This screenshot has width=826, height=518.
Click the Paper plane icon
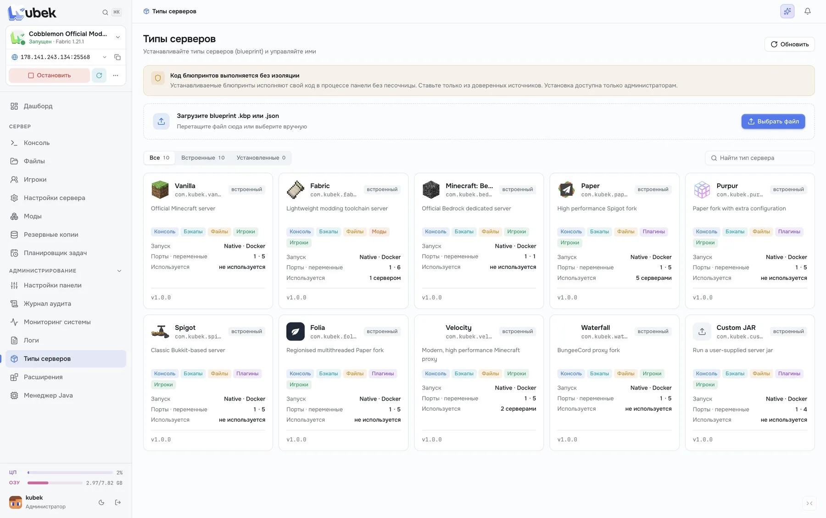point(566,189)
